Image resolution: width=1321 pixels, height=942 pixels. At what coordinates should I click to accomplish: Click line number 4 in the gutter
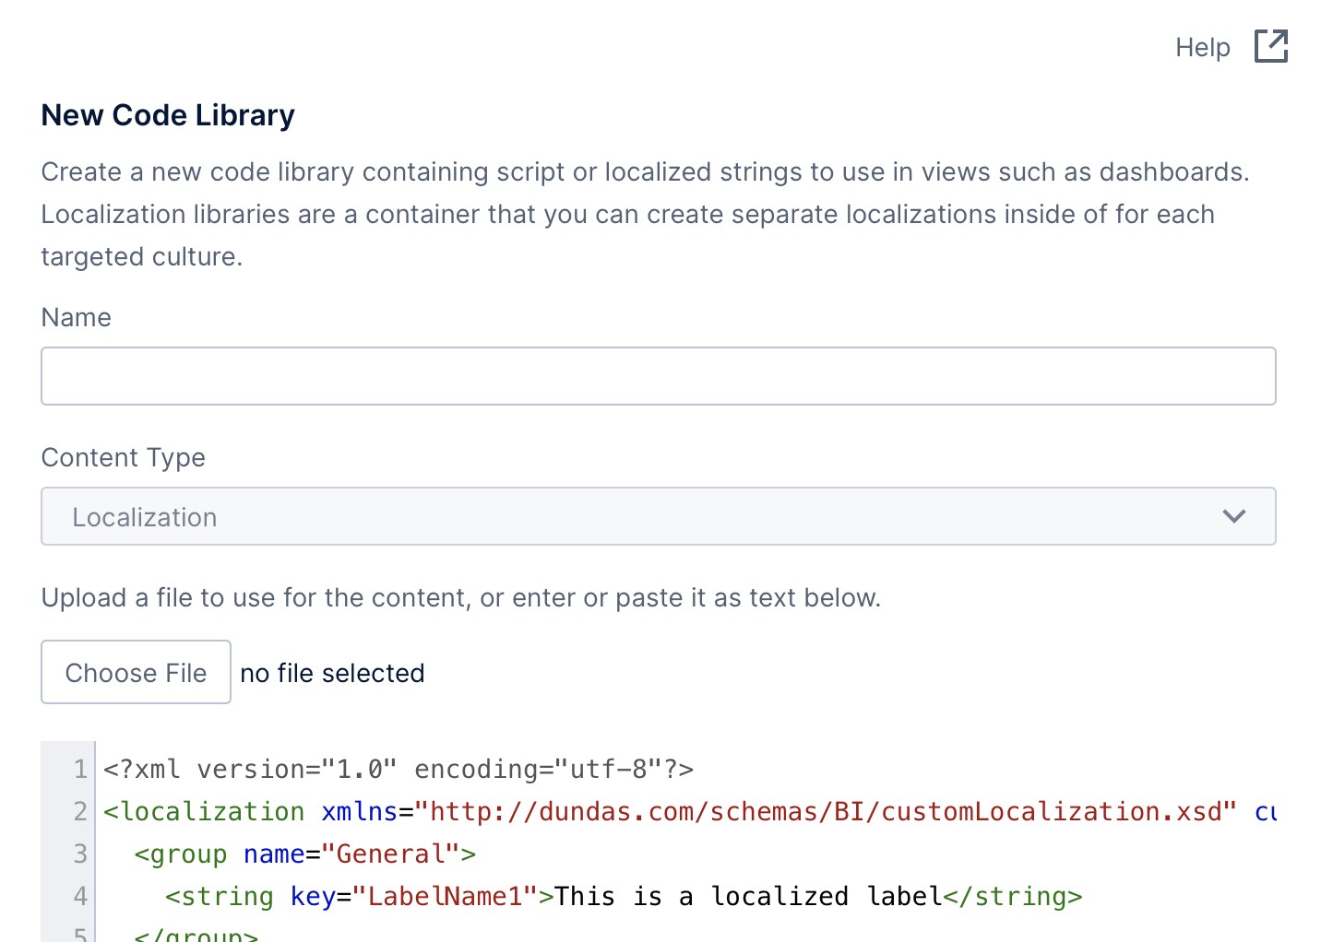(x=79, y=895)
